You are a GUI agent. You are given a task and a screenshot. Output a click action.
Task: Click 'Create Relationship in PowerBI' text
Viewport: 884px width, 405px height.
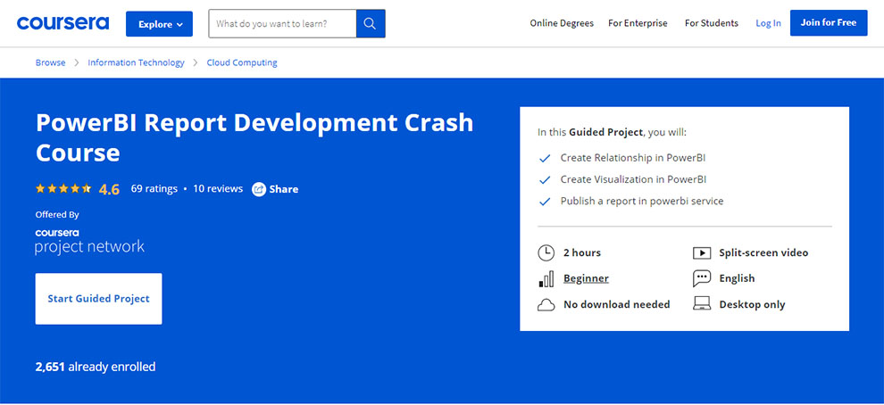[x=632, y=158]
